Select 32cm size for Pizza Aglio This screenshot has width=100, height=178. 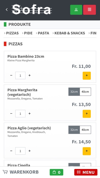[x=74, y=130]
